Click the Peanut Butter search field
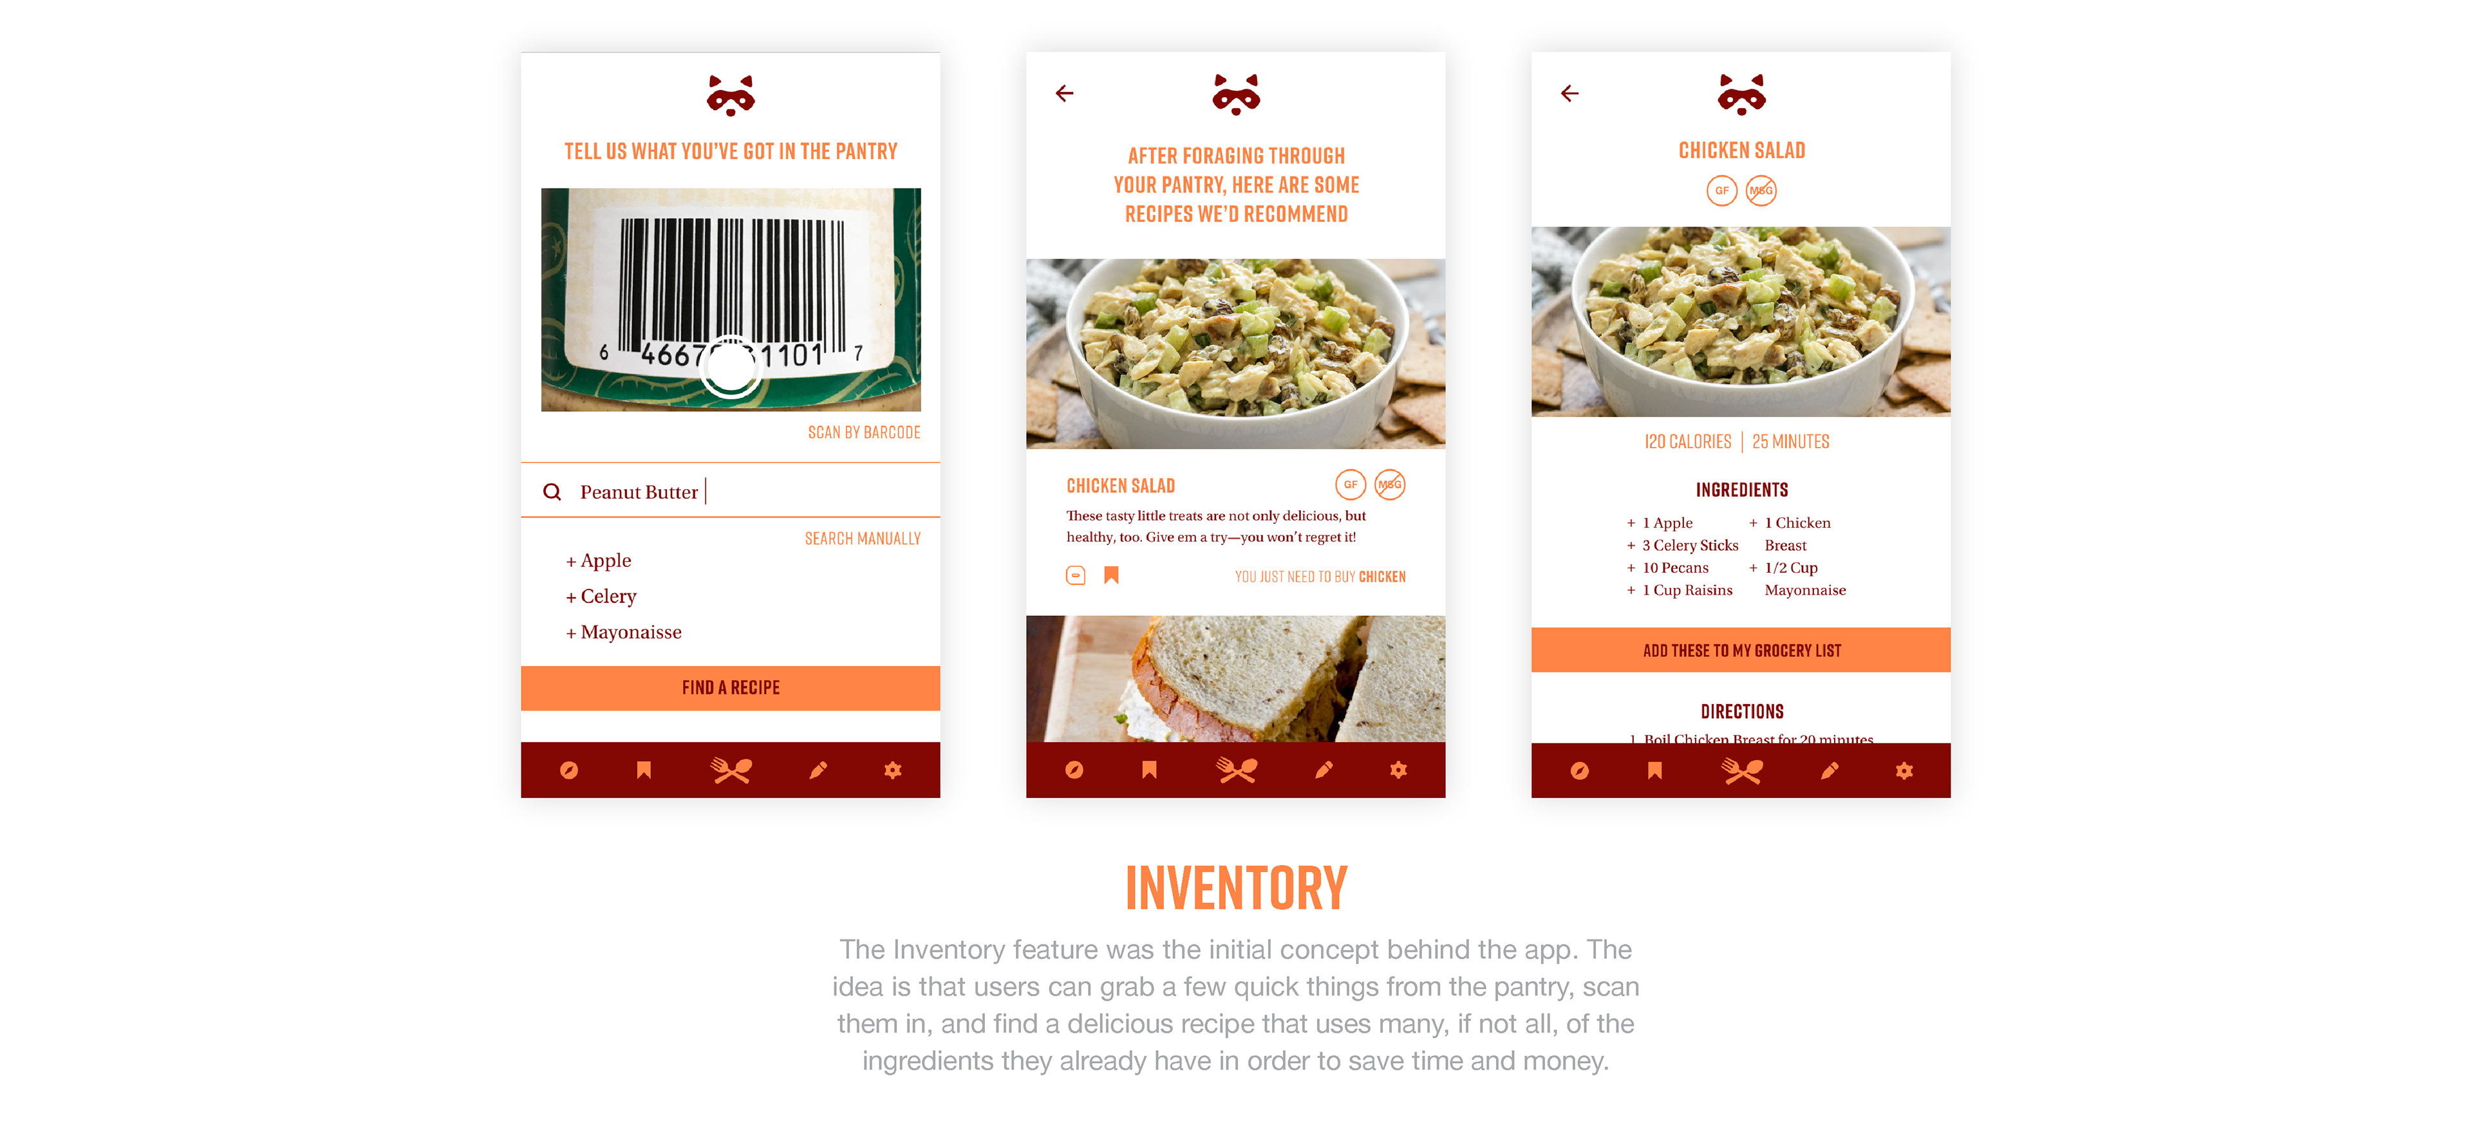This screenshot has width=2472, height=1130. click(730, 491)
